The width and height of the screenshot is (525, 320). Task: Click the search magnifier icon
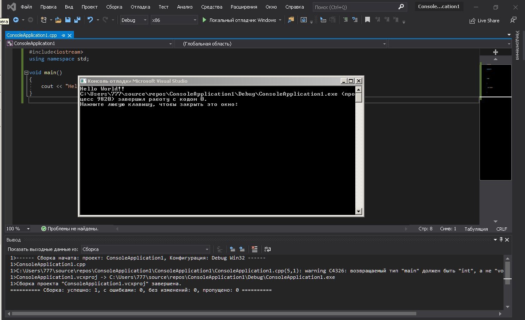[401, 7]
